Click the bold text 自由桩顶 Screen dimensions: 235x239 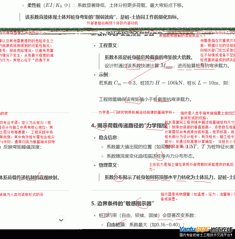116,225
